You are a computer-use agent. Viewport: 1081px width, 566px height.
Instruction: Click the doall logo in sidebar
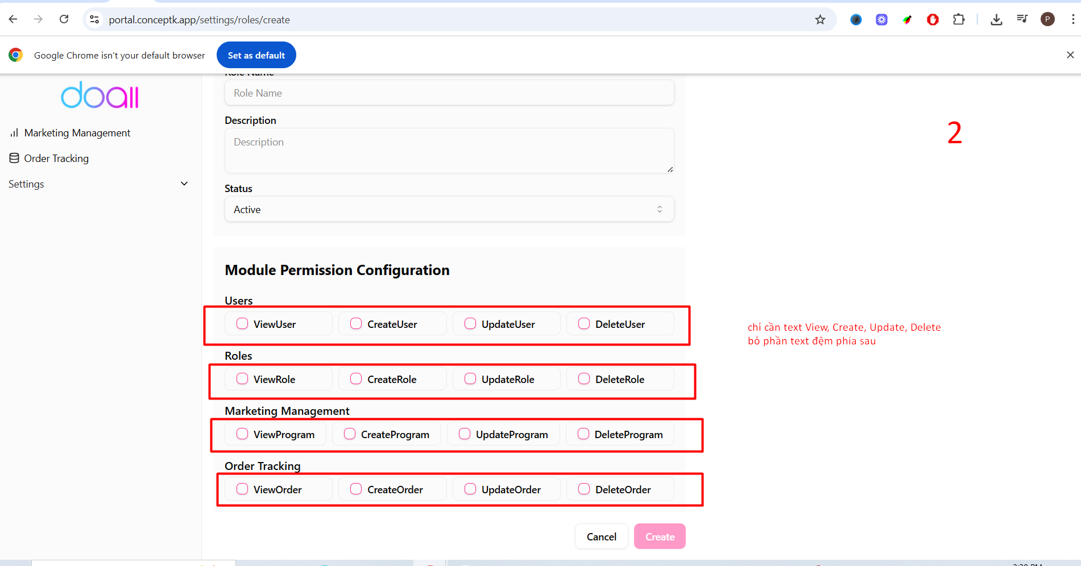pos(100,95)
